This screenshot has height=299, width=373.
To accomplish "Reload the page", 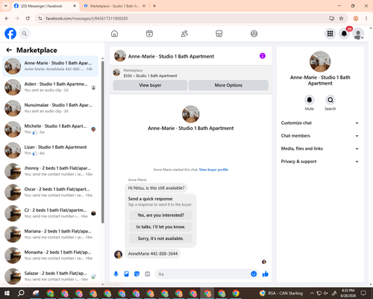I will [x=28, y=19].
